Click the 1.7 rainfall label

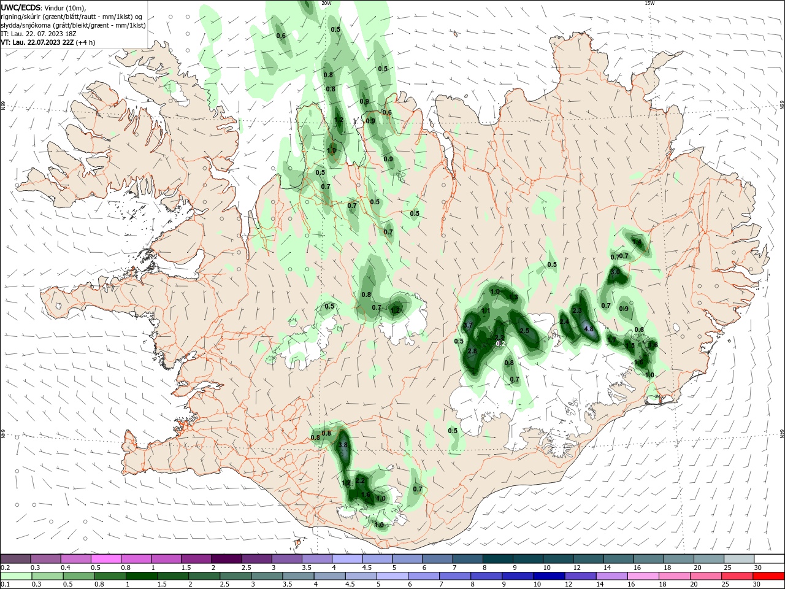611,339
